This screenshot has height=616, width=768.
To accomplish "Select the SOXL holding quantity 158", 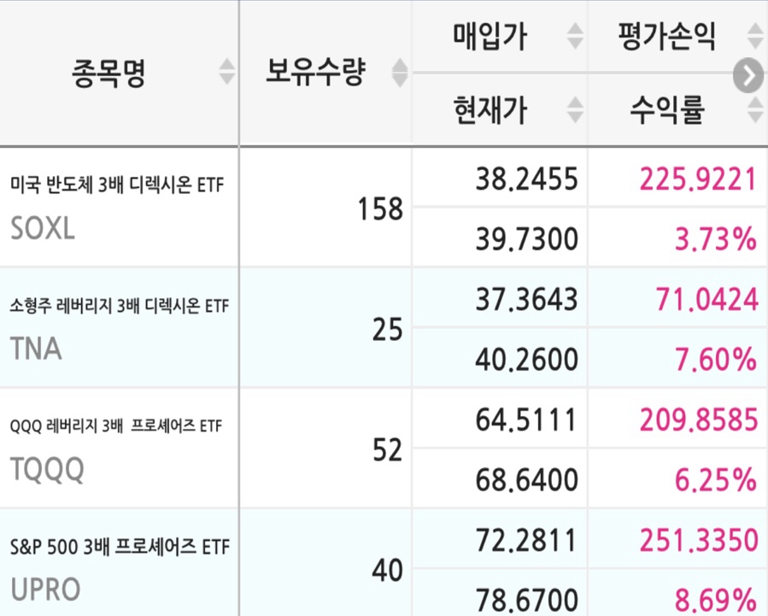I will click(380, 209).
